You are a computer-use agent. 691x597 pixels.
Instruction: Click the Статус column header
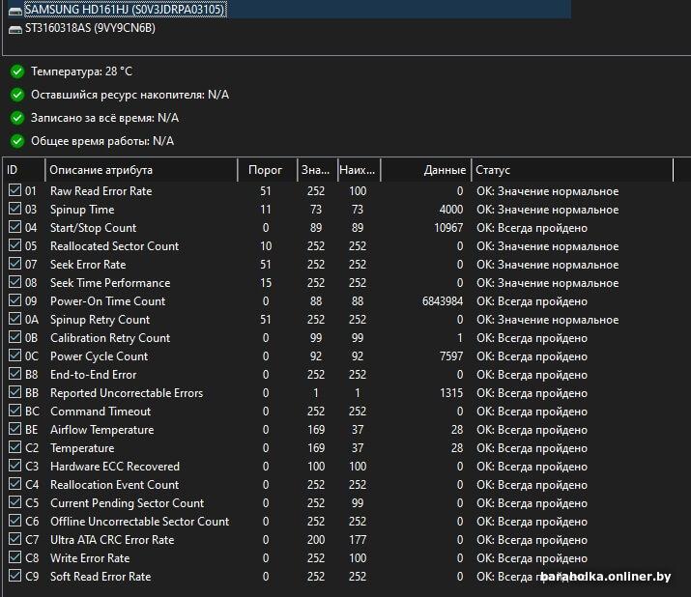tap(572, 170)
